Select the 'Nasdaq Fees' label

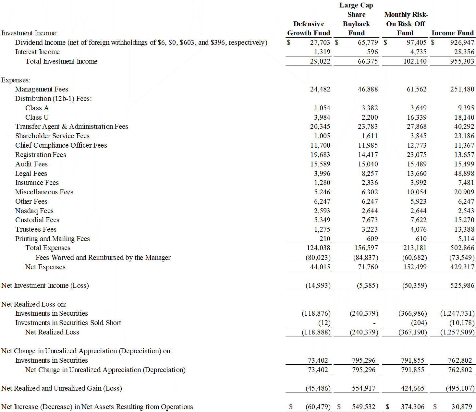point(34,211)
